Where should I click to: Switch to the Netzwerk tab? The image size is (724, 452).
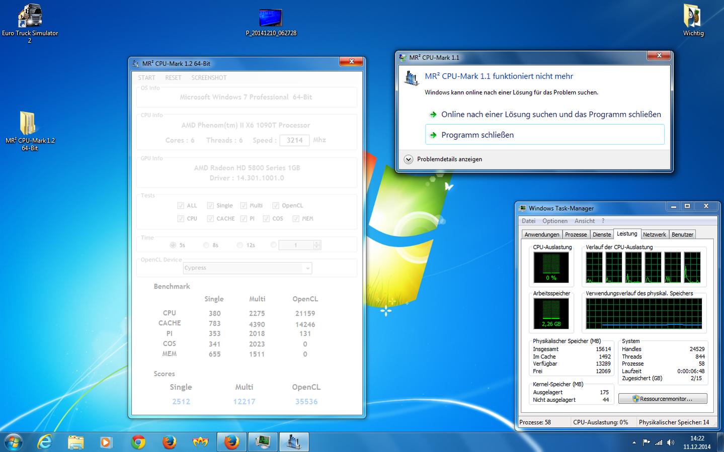(655, 234)
